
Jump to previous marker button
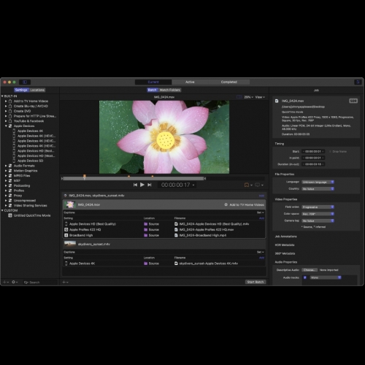pyautogui.click(x=135, y=185)
